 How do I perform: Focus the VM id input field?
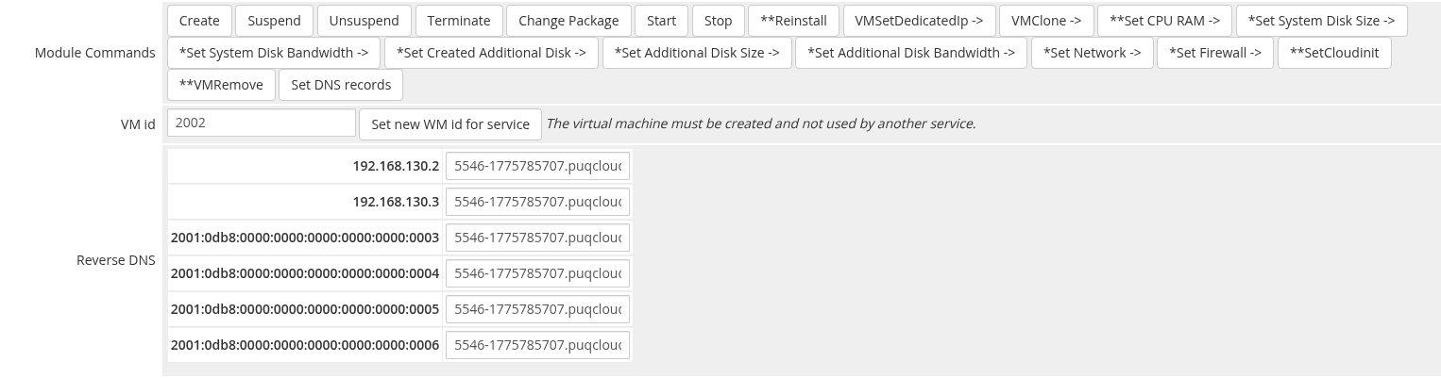tap(262, 123)
